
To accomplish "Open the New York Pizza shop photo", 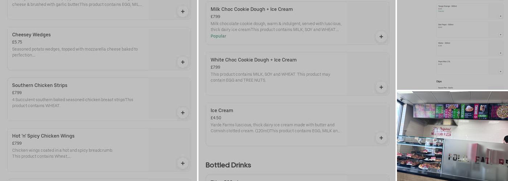I will point(452,136).
